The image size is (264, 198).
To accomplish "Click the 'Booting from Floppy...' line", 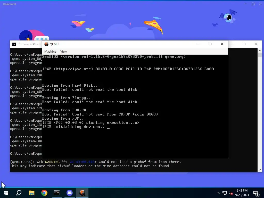I will [67, 98].
